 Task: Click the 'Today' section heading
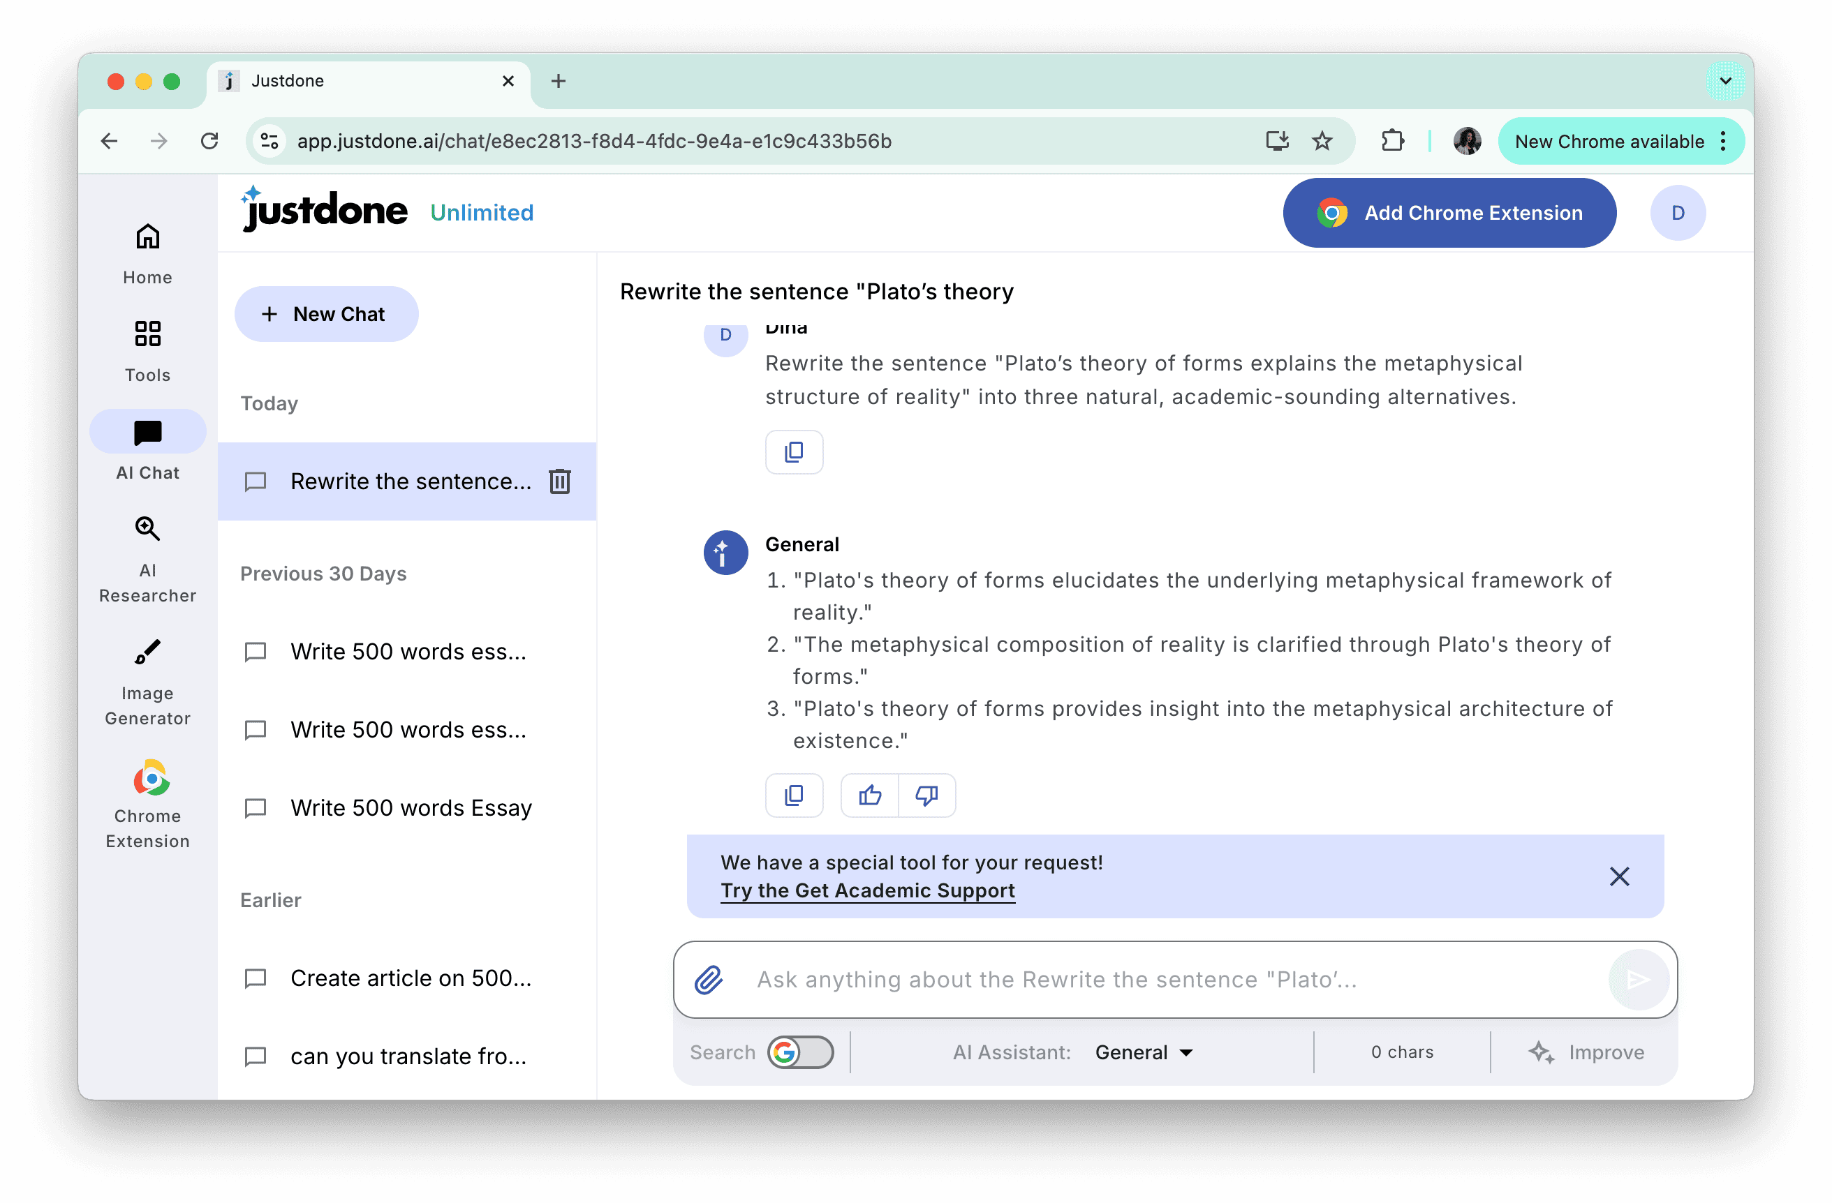click(x=269, y=404)
